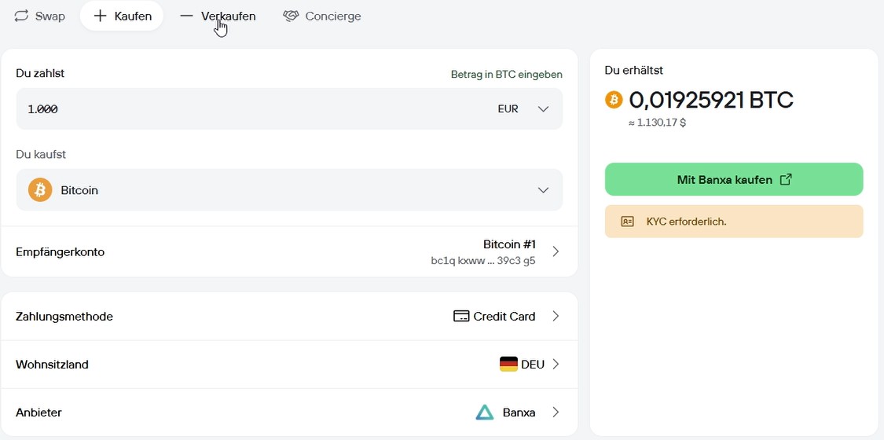Click the 0,01925921 BTC amount
884x440 pixels.
711,100
